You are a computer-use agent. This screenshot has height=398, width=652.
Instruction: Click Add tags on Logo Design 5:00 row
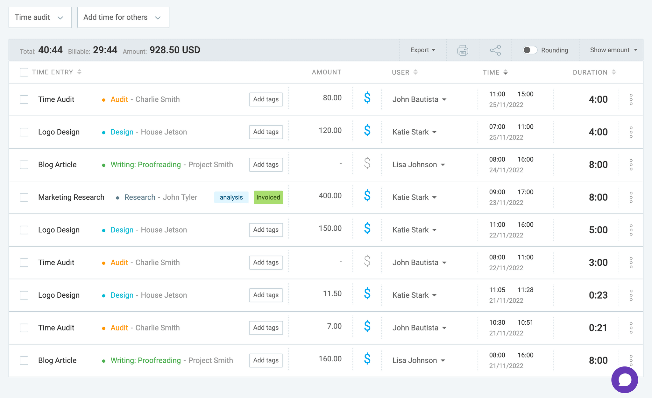coord(266,229)
